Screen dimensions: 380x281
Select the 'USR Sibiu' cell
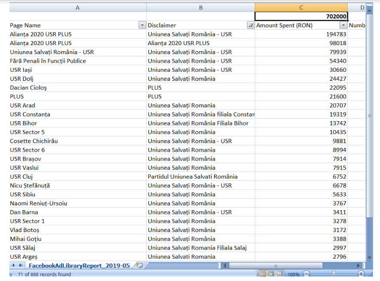pos(78,194)
